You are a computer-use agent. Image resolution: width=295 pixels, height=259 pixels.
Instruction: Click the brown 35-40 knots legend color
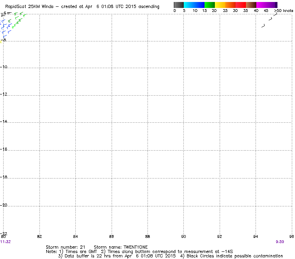251,5
